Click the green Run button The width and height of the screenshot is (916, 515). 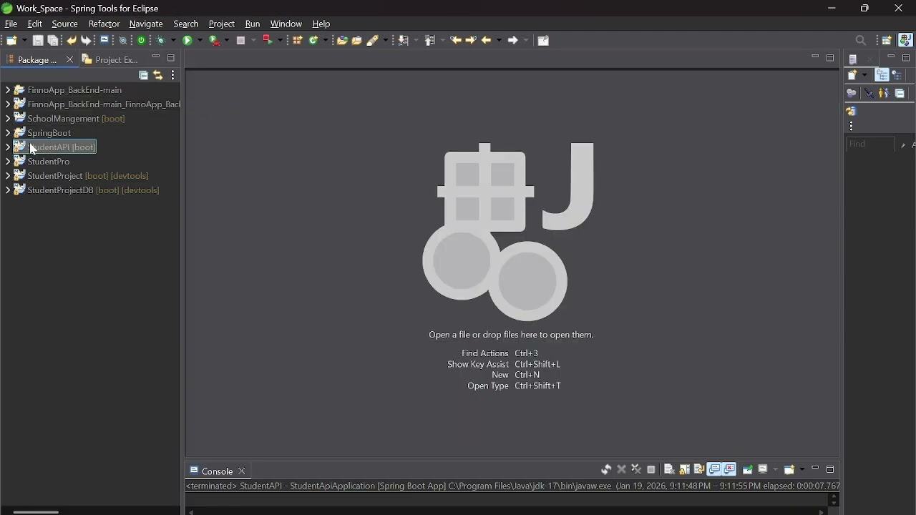click(x=187, y=41)
